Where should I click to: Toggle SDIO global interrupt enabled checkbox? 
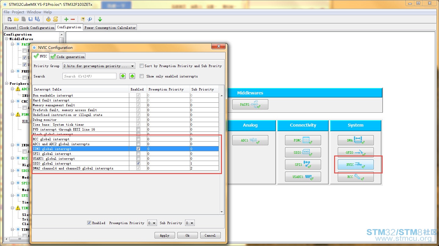point(138,163)
